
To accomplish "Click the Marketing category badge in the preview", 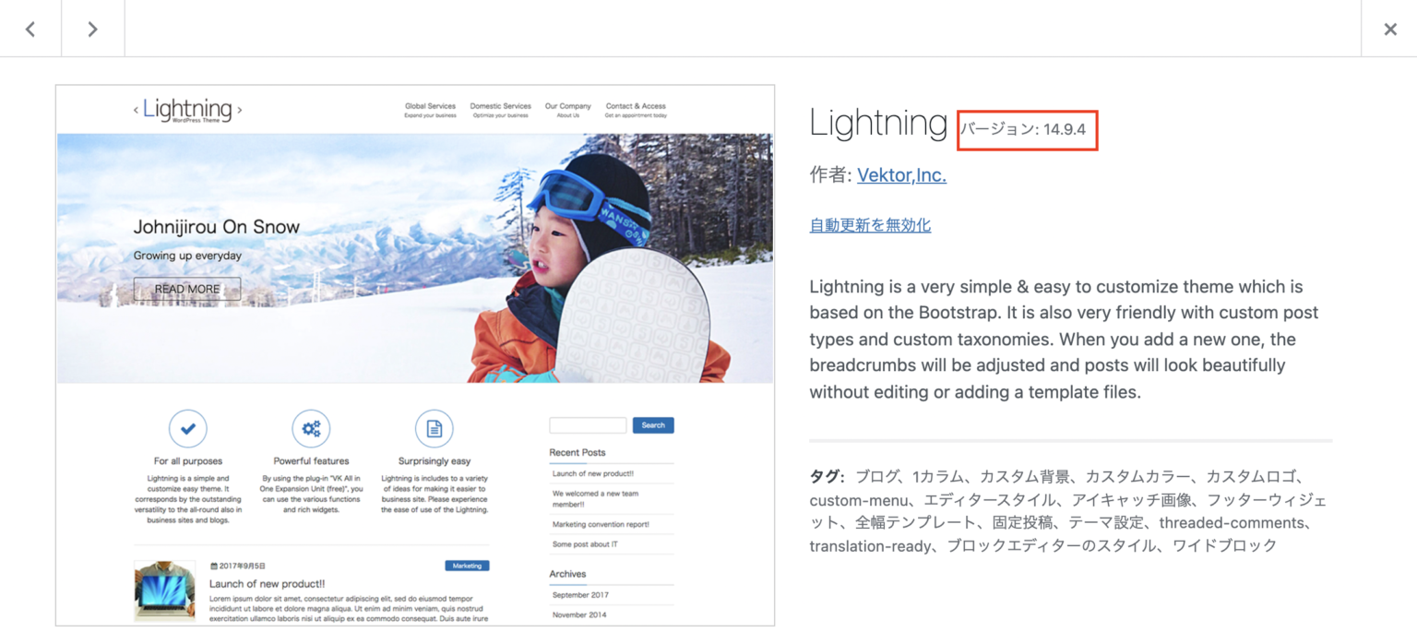I will [x=467, y=566].
